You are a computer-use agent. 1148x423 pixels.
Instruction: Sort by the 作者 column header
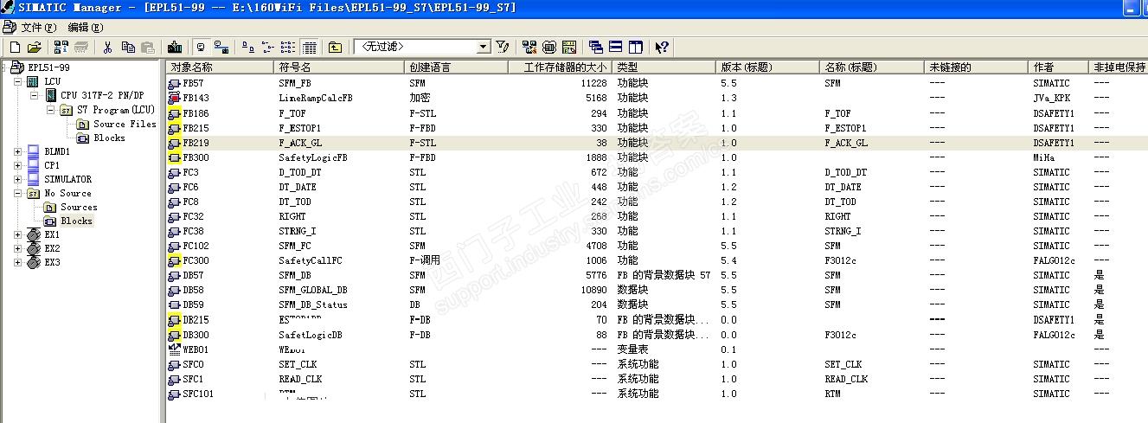point(1059,67)
